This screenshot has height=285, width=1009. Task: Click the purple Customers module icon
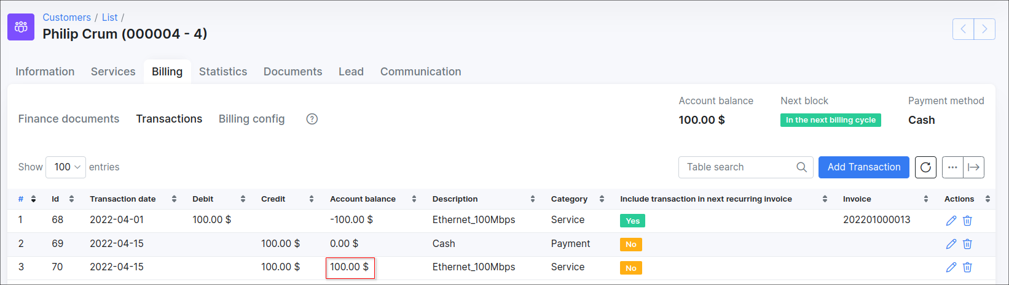click(21, 27)
